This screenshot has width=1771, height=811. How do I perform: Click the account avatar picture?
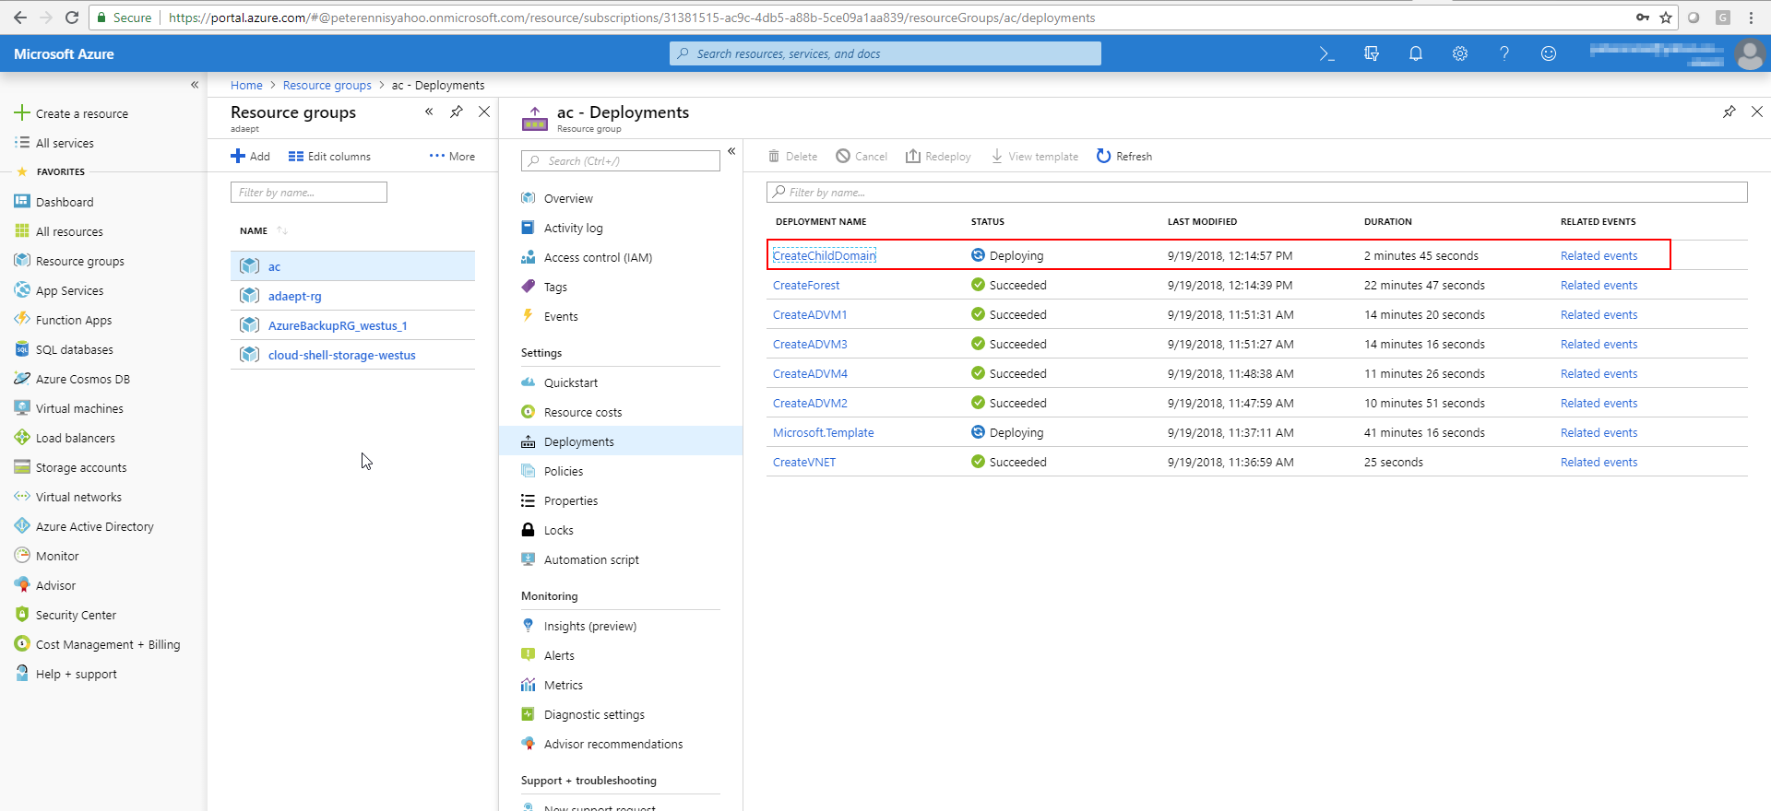[1750, 53]
